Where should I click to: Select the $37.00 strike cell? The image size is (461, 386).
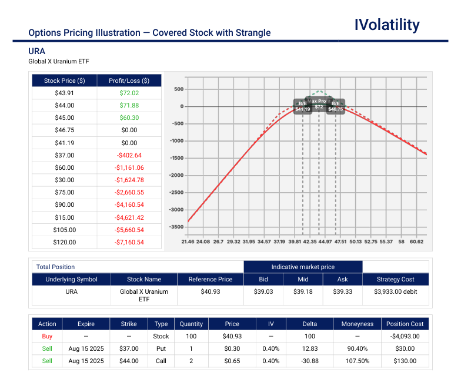[x=129, y=349]
